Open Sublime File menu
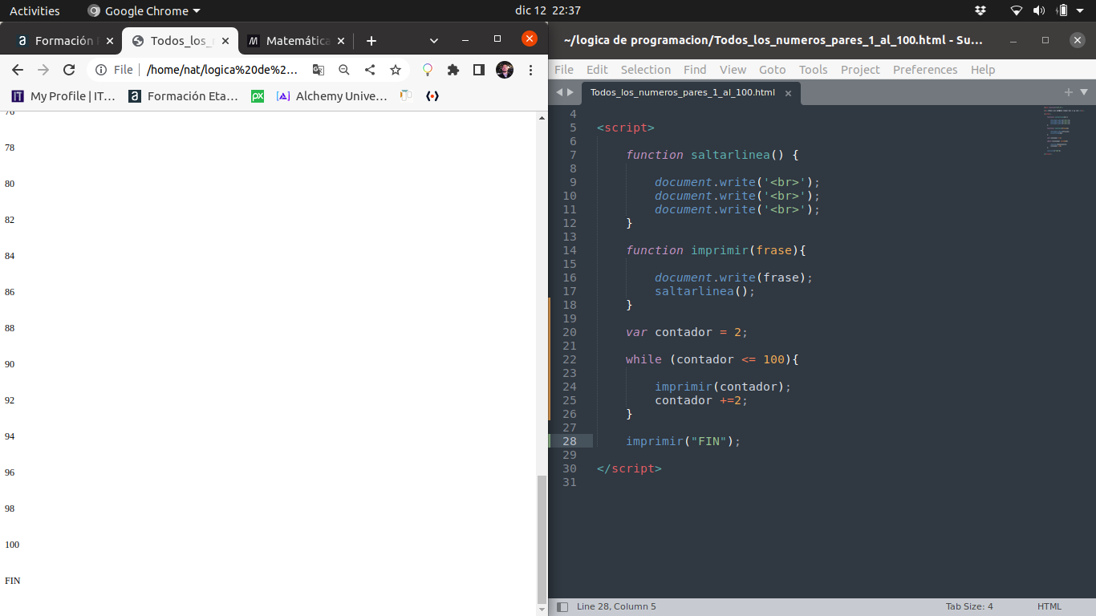This screenshot has width=1096, height=616. [x=564, y=70]
